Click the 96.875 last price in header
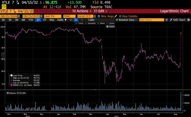This screenshot has width=191, height=117. point(51,3)
